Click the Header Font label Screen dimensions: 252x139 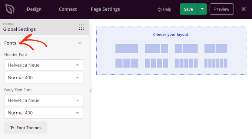(16, 54)
